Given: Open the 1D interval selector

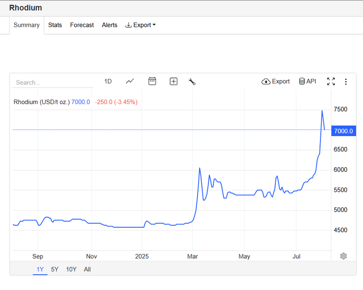Looking at the screenshot, I should 108,81.
